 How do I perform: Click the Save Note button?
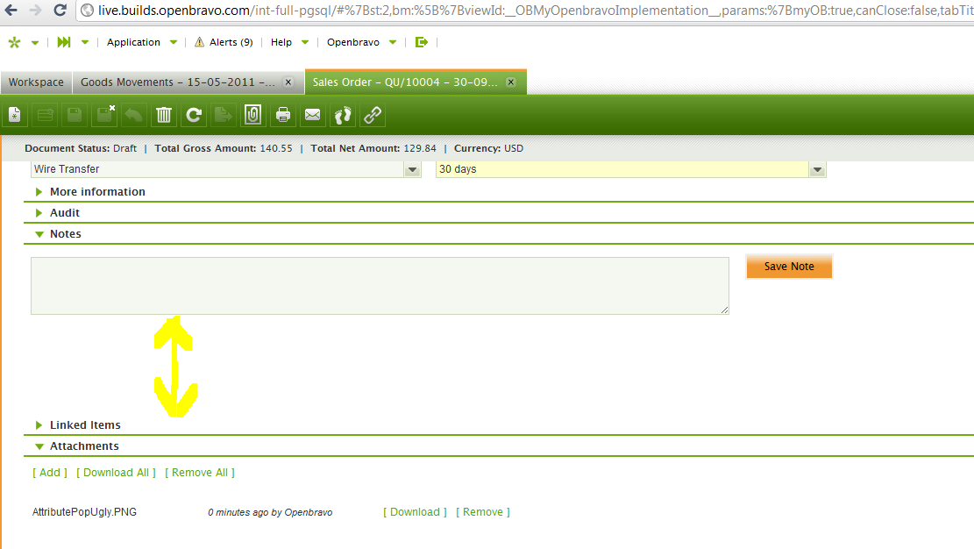[x=788, y=267]
